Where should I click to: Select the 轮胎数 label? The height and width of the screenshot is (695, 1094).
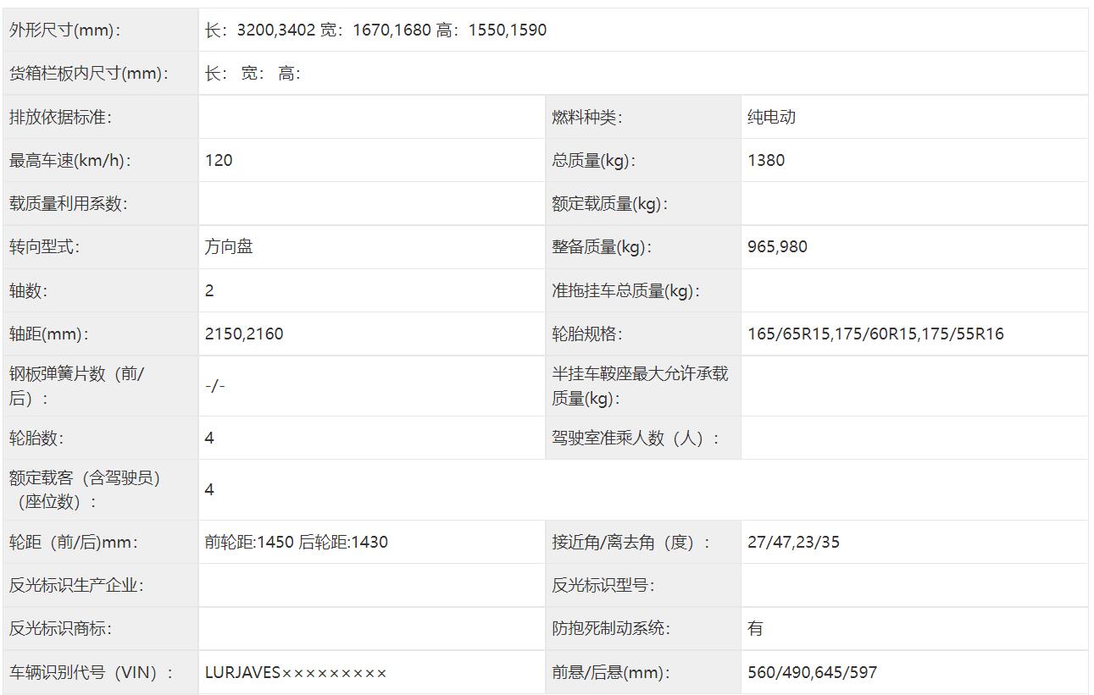36,439
